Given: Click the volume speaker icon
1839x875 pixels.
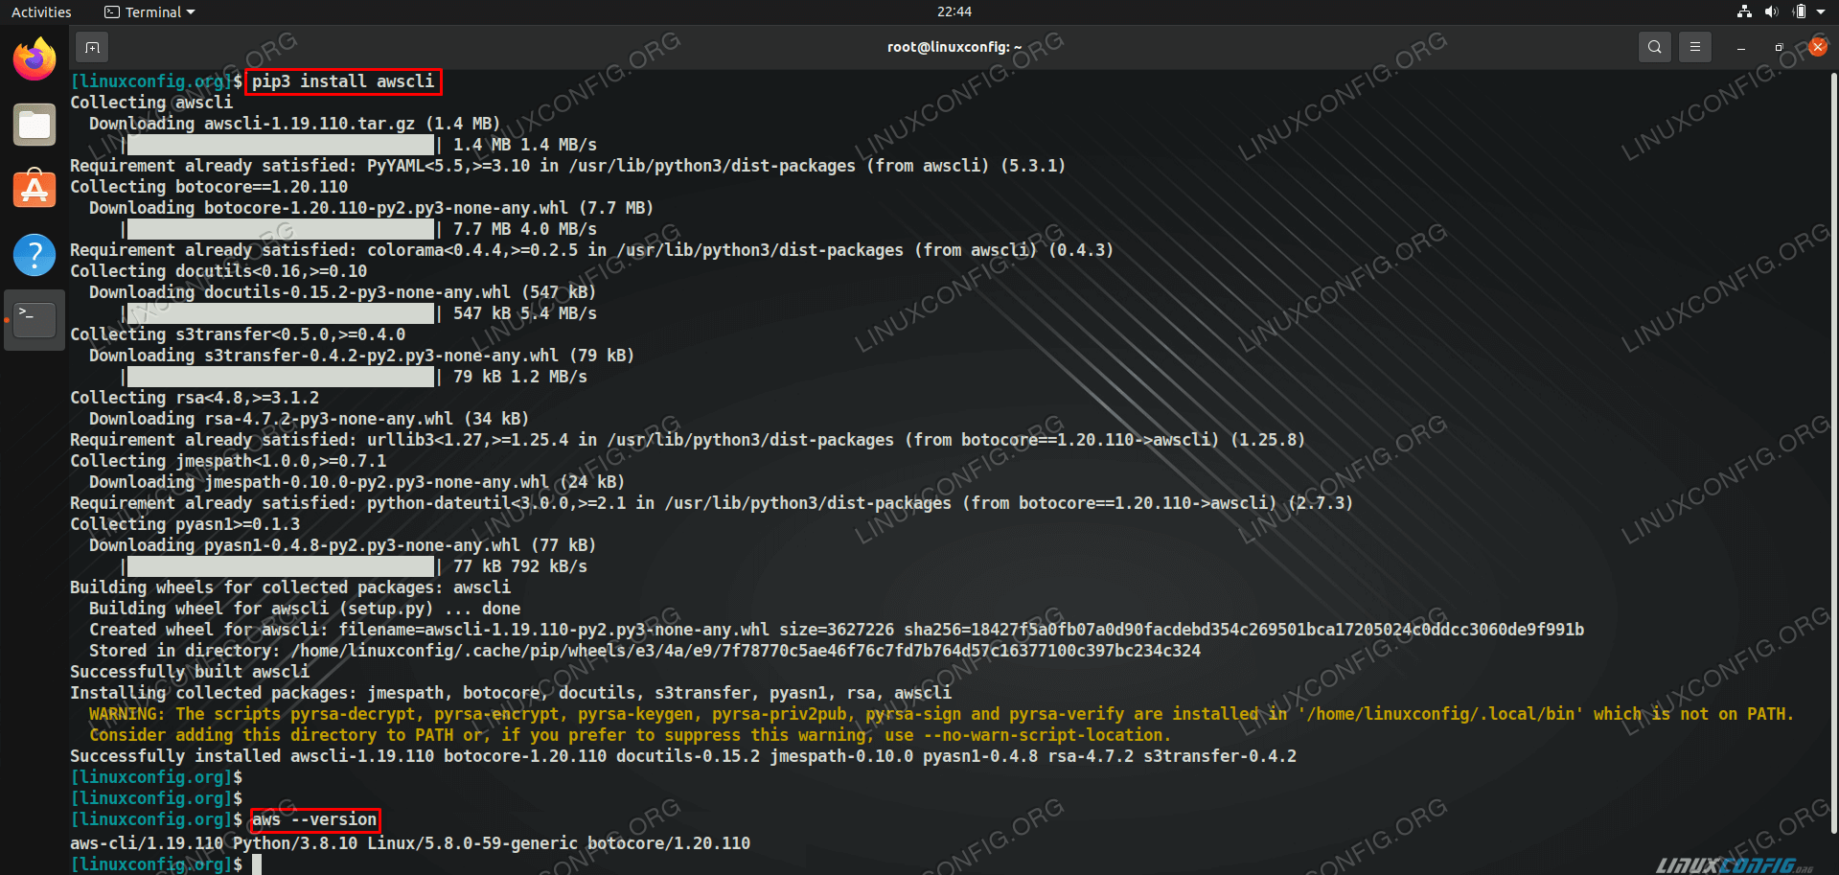Looking at the screenshot, I should pyautogui.click(x=1771, y=12).
